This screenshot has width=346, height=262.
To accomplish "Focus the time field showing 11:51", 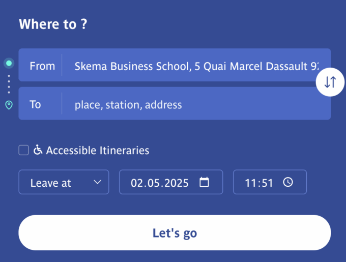I will click(259, 183).
